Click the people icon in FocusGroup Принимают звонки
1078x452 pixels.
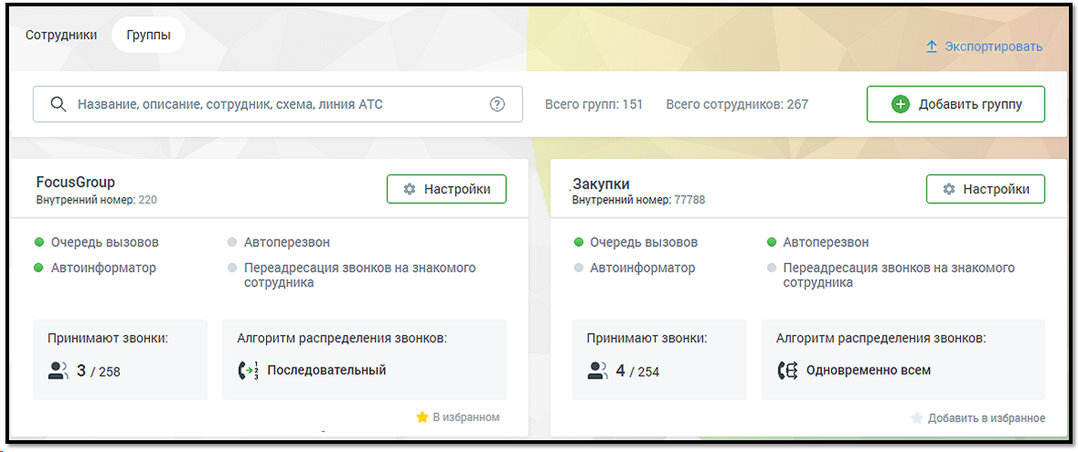tap(58, 371)
